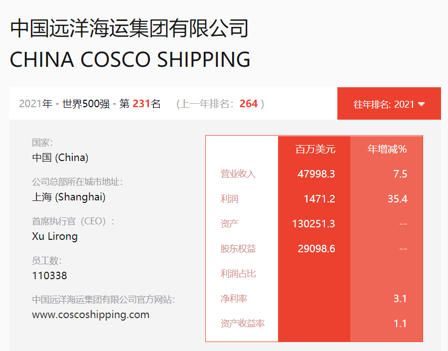This screenshot has height=351, width=448.
Task: Click the current rank number 231
Action: coord(142,104)
